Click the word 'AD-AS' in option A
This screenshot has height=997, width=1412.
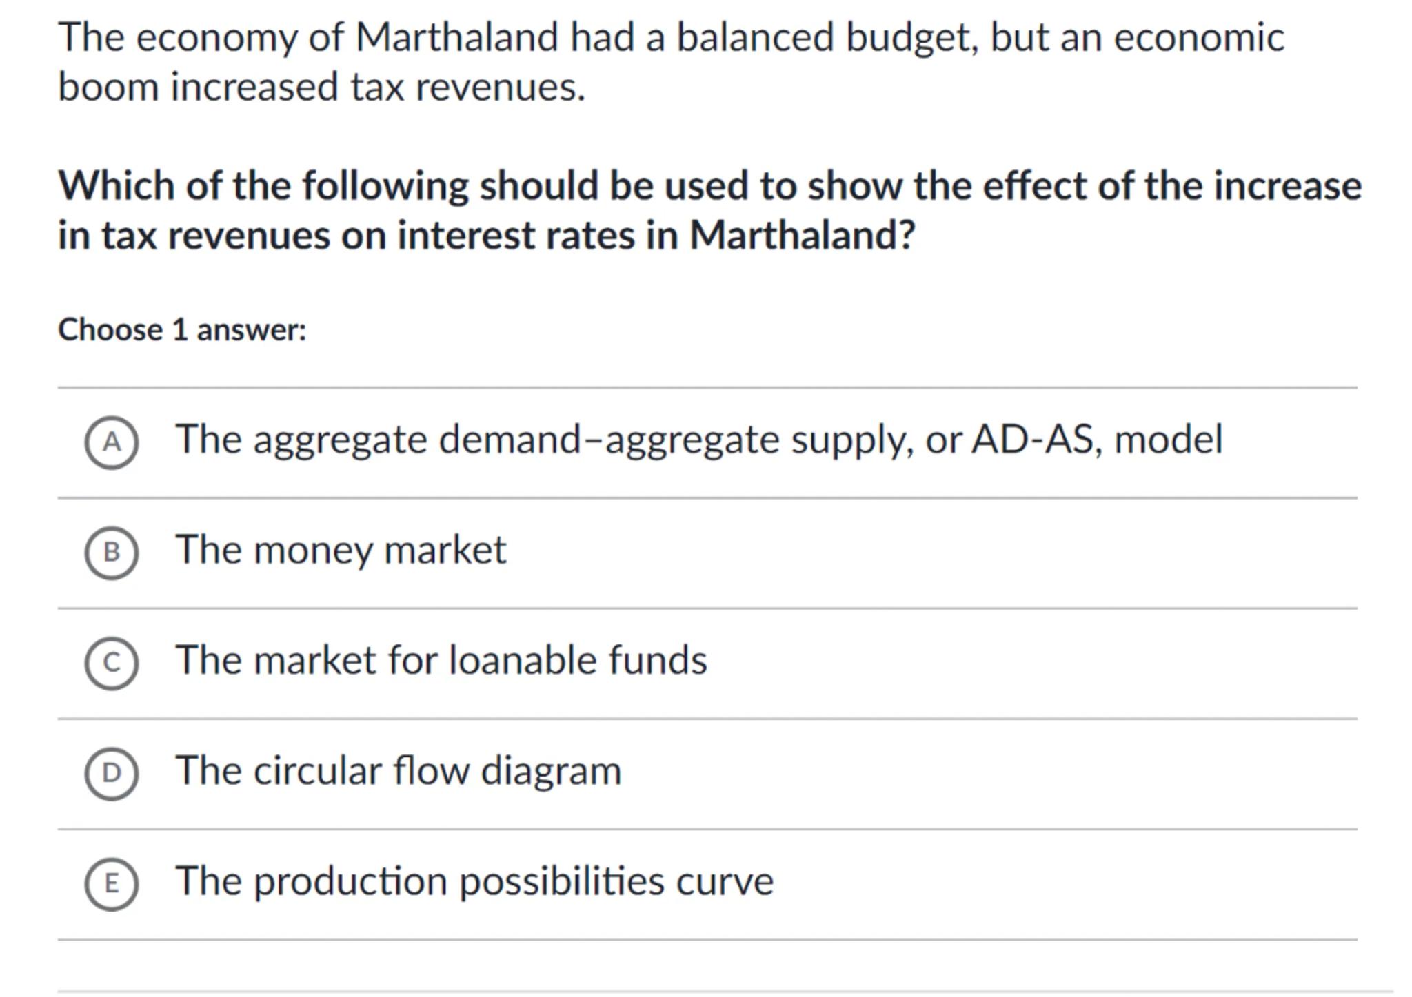[x=1031, y=440]
